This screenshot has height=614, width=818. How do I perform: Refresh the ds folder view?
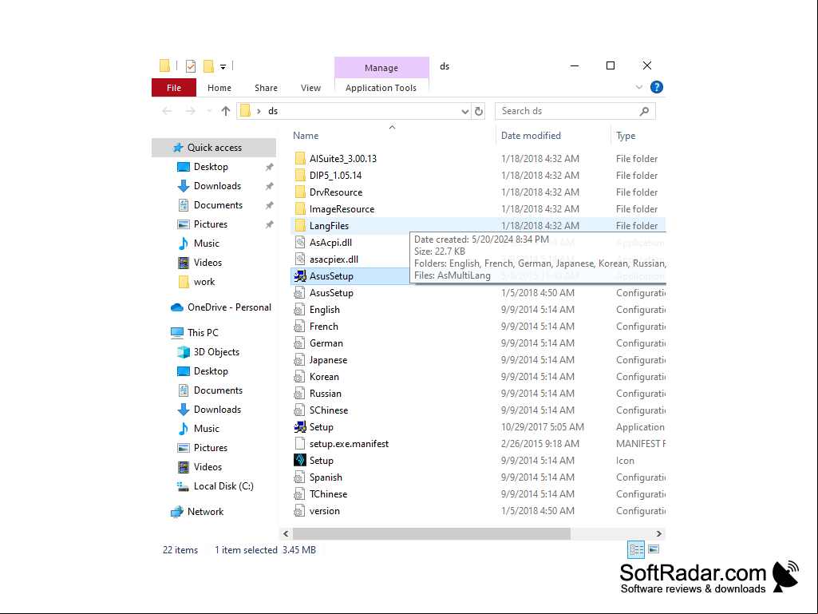[x=478, y=111]
